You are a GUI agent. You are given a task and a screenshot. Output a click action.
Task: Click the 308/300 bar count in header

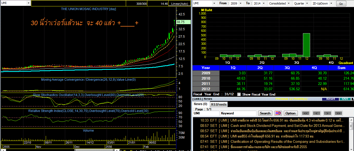141,4
